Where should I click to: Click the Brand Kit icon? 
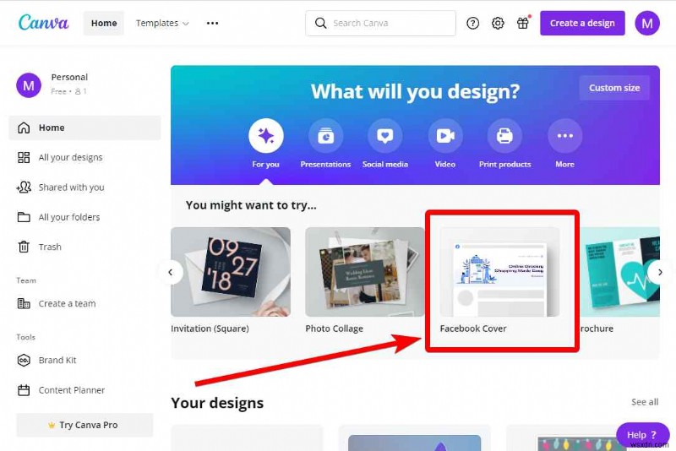tap(24, 360)
